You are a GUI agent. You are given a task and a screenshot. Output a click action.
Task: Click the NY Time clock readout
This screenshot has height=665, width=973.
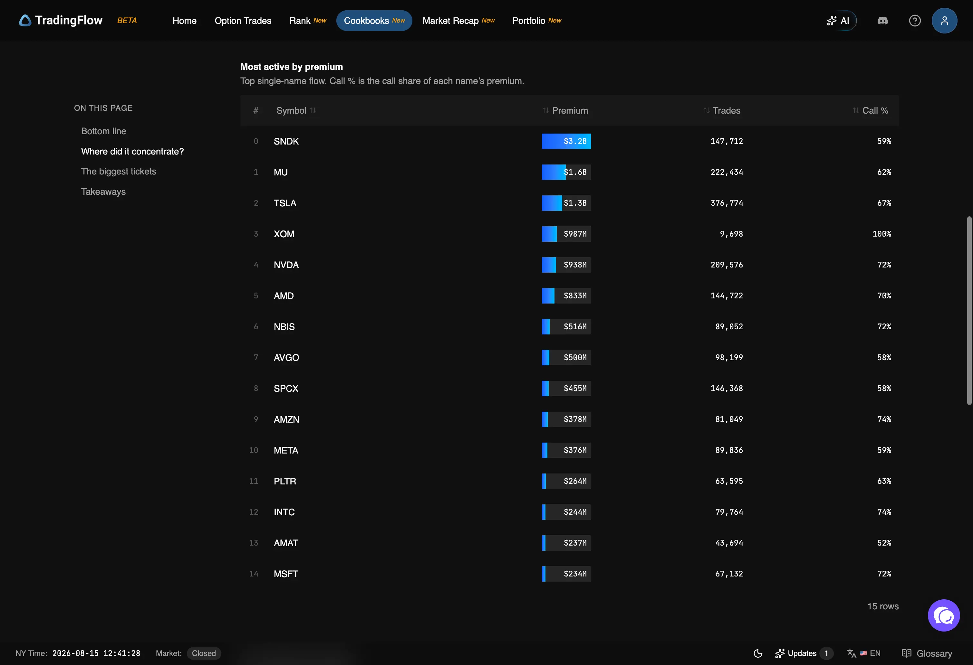[x=78, y=653]
